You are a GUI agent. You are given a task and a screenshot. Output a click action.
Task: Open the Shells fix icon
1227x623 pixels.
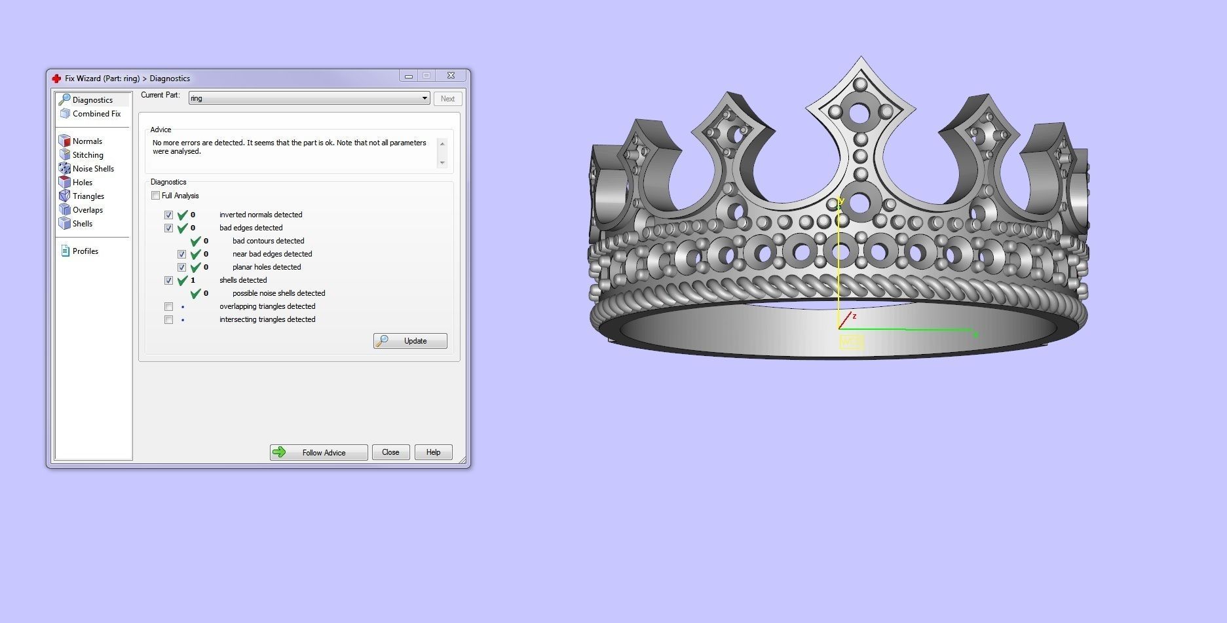(x=64, y=223)
